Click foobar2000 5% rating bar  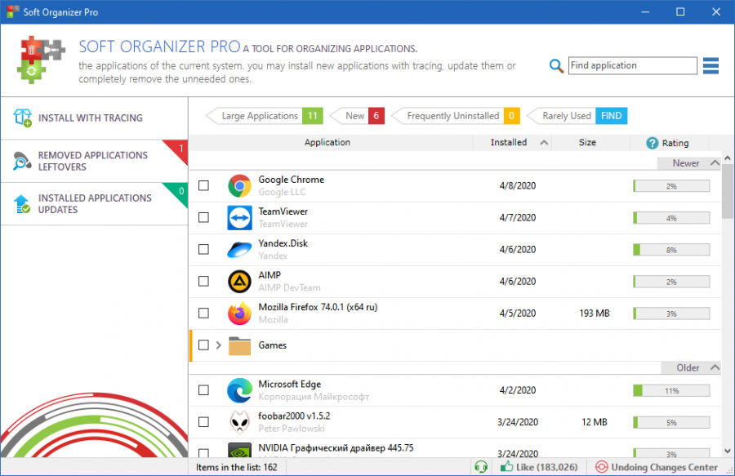tap(671, 423)
